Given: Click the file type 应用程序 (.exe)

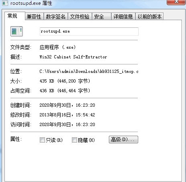Looking at the screenshot, I should 57,47.
